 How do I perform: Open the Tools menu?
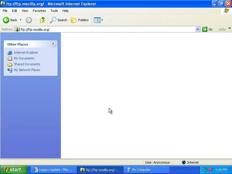click(54, 11)
